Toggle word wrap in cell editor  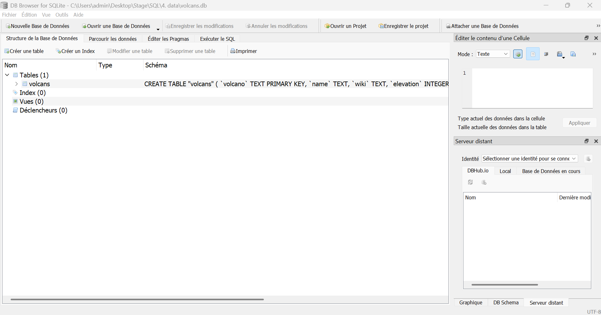[533, 54]
